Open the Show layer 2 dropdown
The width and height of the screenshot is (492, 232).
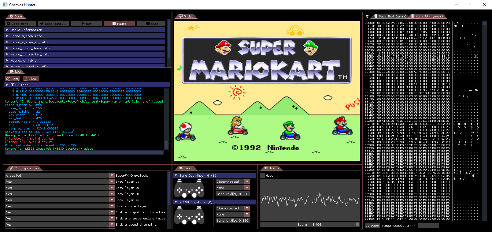[60, 188]
